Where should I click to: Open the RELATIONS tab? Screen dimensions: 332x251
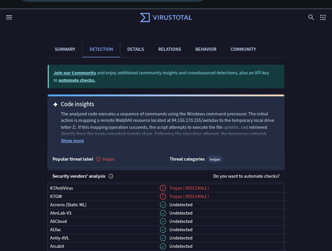pyautogui.click(x=170, y=49)
